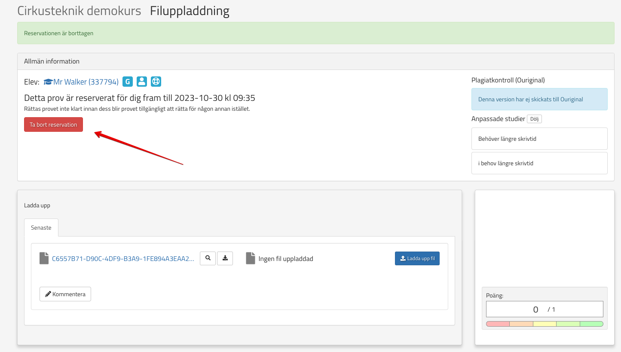
Task: Select the 'i behov längre skrivtid' item
Action: click(539, 163)
